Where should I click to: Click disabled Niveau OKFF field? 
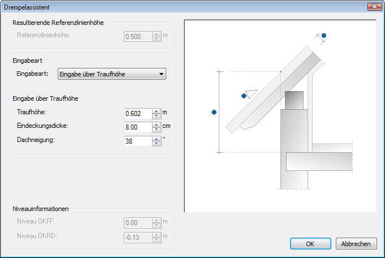138,222
